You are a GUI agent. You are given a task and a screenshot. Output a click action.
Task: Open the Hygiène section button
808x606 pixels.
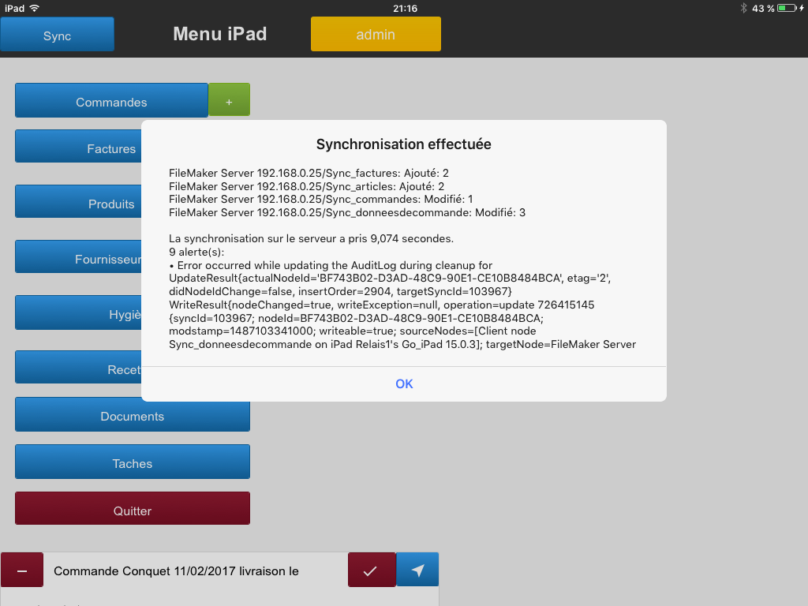[78, 312]
